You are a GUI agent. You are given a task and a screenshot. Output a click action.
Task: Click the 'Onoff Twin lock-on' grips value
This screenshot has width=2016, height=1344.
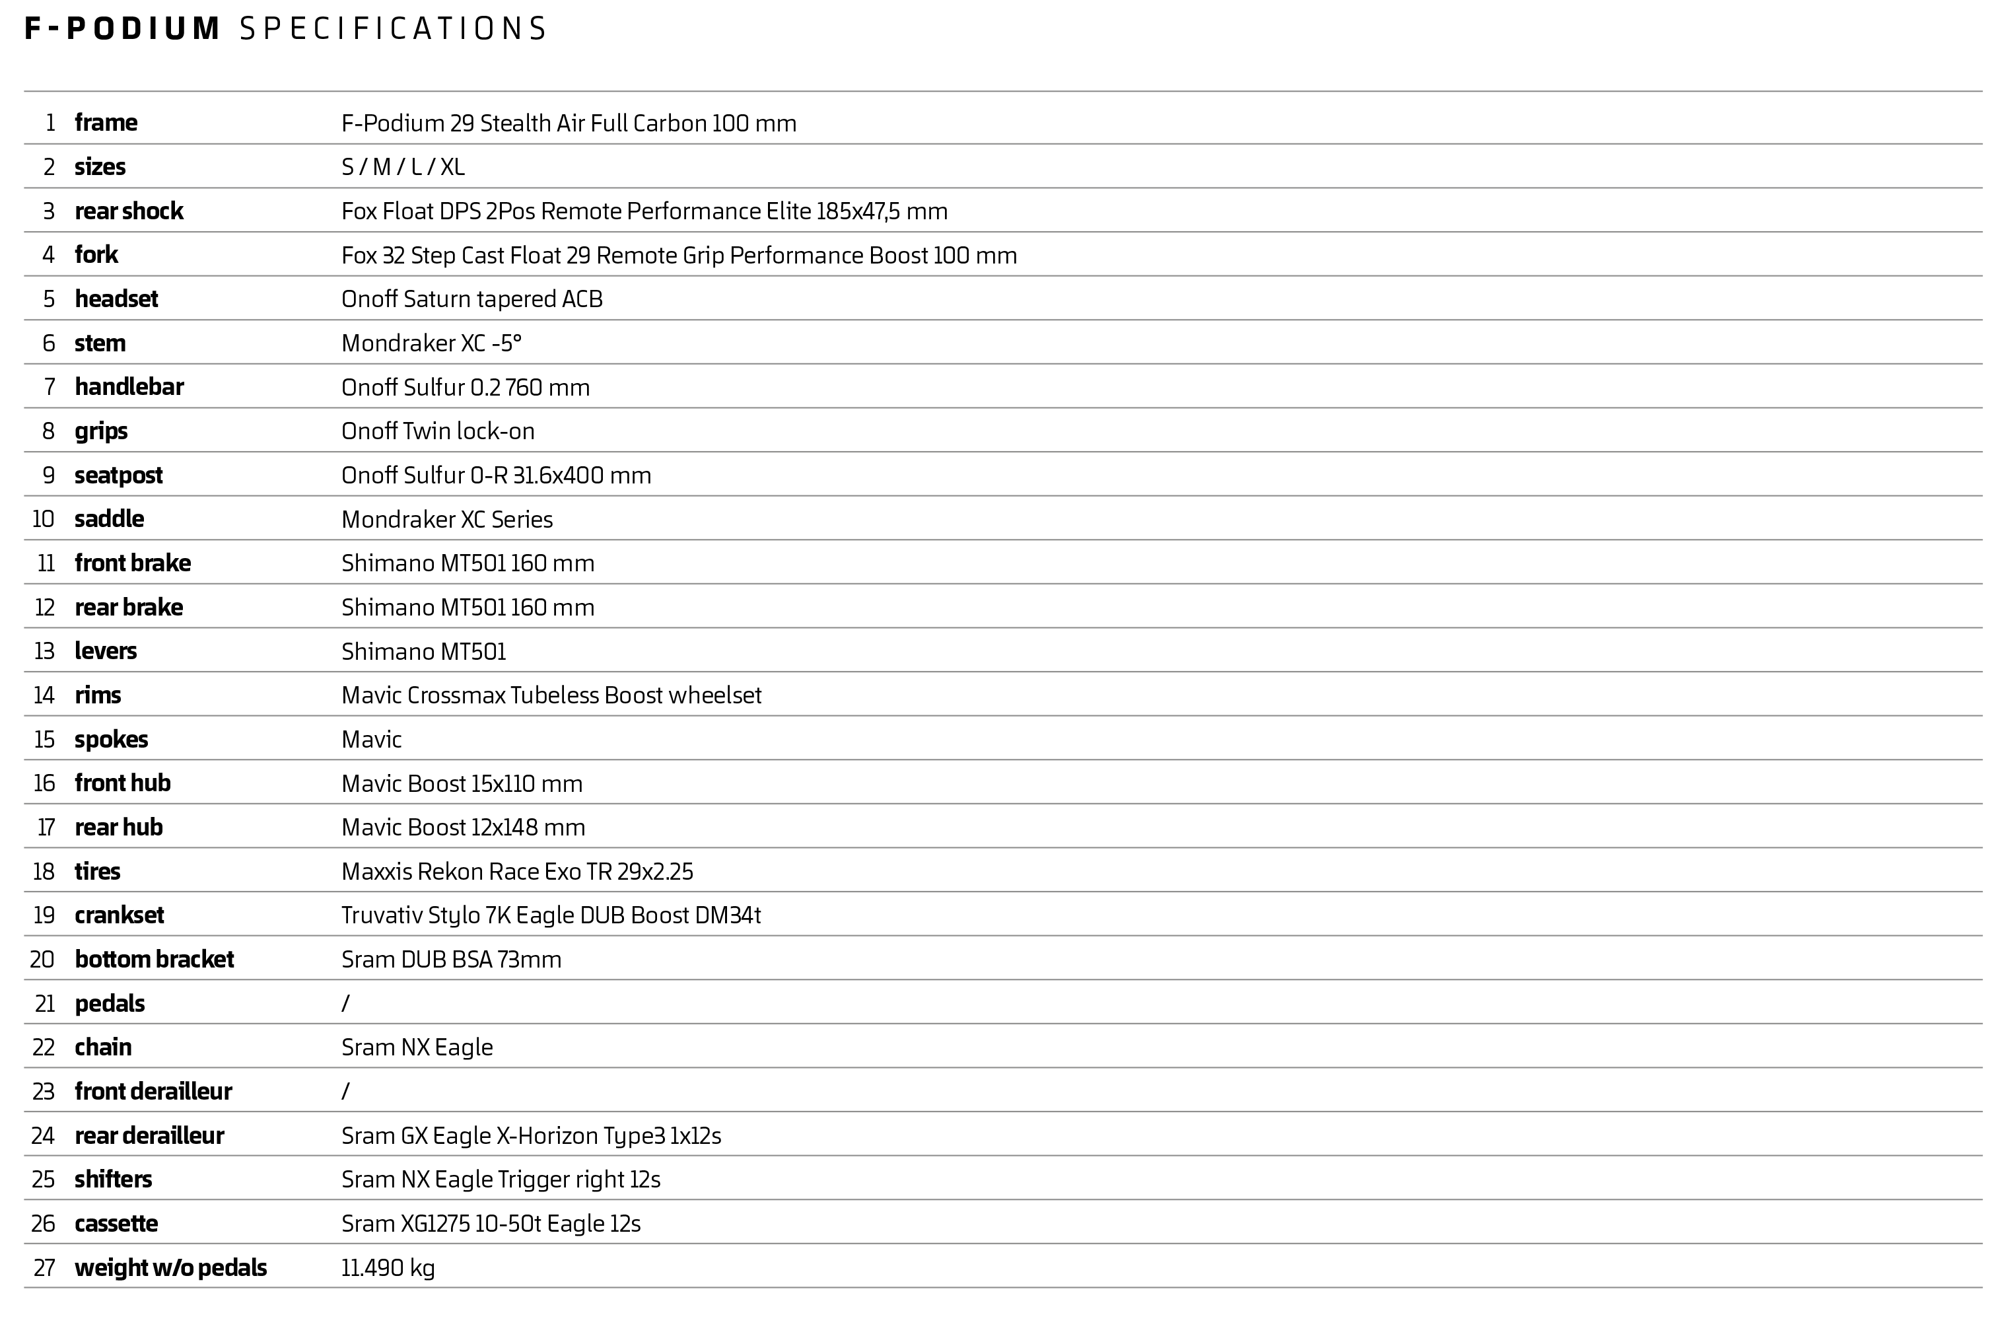pyautogui.click(x=437, y=431)
